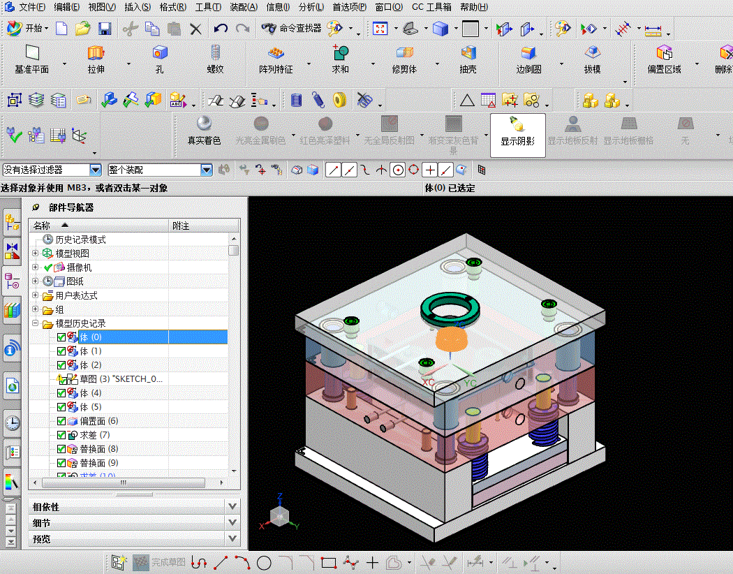Viewport: 733px width, 574px height.
Task: Select the Edge Blend tool
Action: pyautogui.click(x=528, y=60)
